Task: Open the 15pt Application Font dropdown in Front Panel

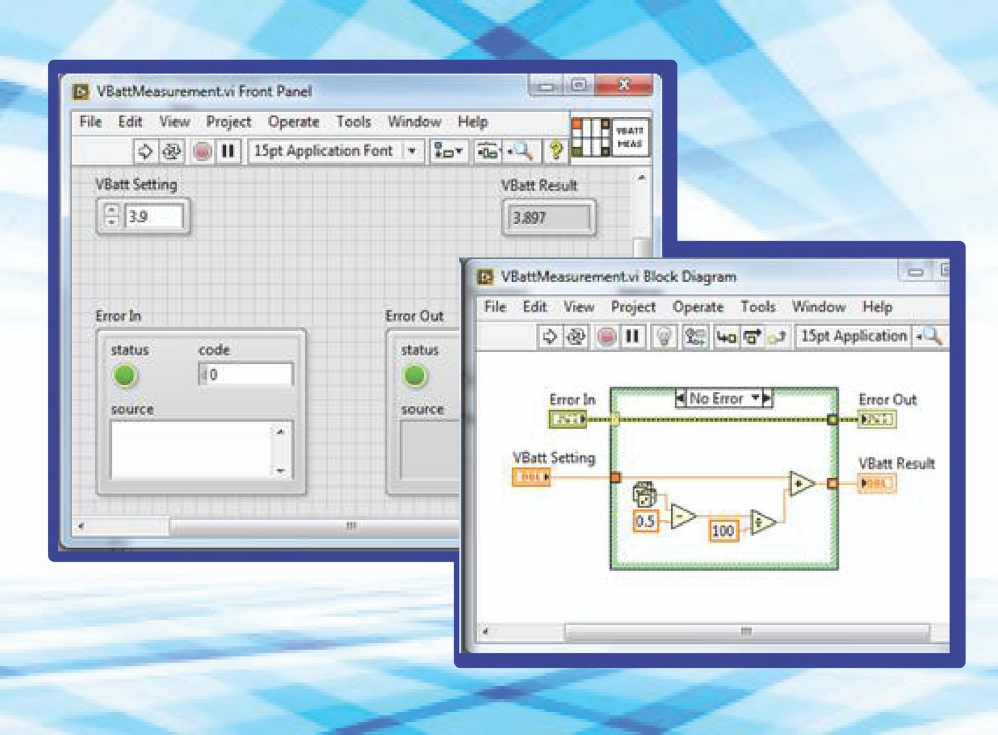Action: 412,151
